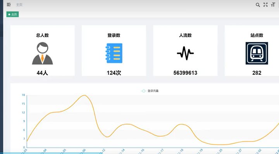
Task: Click the 282 station count value
Action: click(x=257, y=73)
